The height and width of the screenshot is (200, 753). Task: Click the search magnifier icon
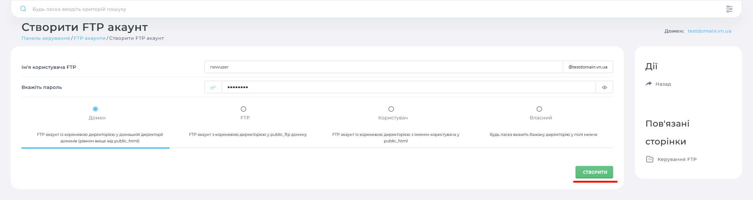tap(23, 9)
